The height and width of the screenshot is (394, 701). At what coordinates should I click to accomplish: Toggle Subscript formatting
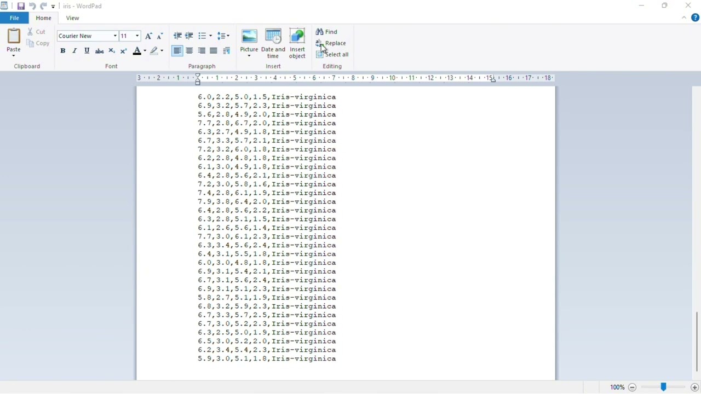point(112,51)
